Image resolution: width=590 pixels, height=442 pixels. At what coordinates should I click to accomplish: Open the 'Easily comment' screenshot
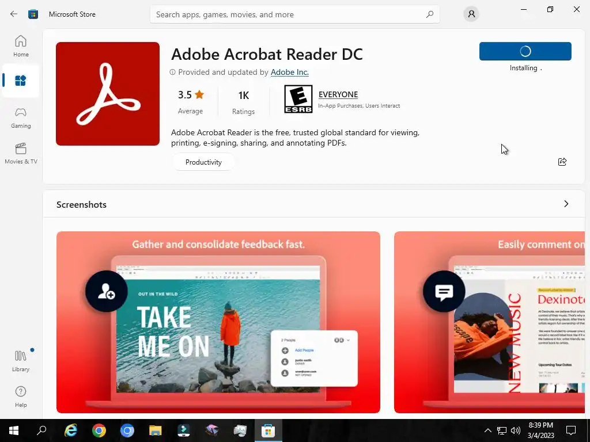pyautogui.click(x=489, y=322)
